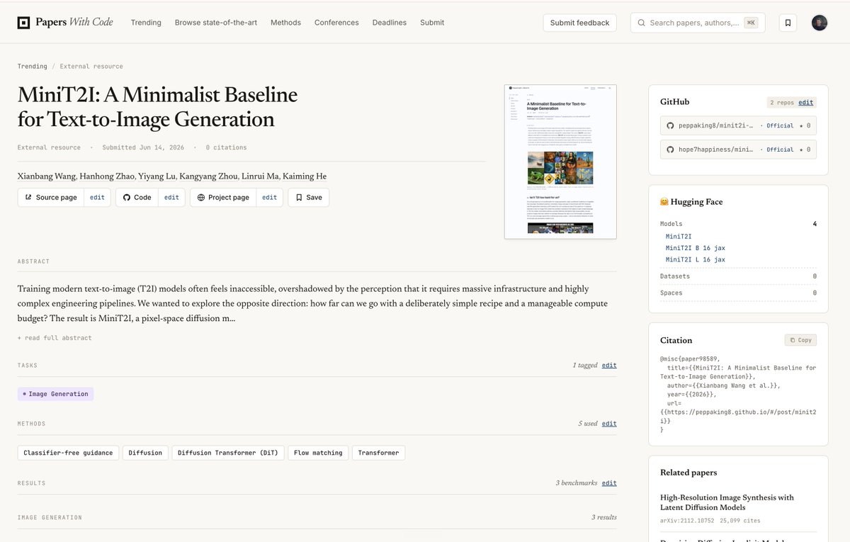The image size is (850, 542).
Task: Open the user avatar profile menu
Action: point(820,23)
